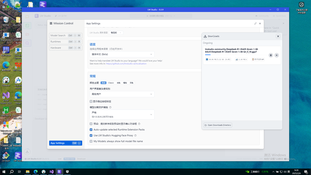The width and height of the screenshot is (311, 175).
Task: Click the LM Studio logo in header
Action: point(37,16)
